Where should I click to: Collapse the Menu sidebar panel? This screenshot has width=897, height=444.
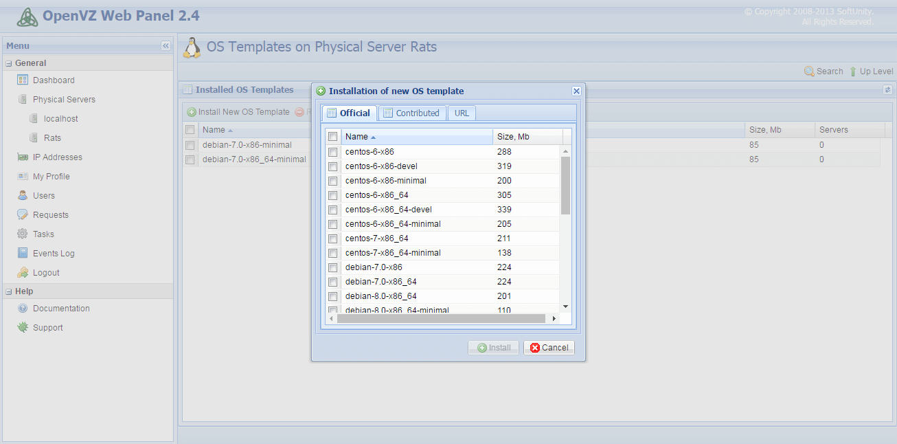(x=166, y=46)
